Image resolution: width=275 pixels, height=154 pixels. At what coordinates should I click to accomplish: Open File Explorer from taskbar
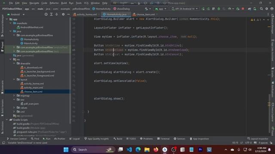147,150
